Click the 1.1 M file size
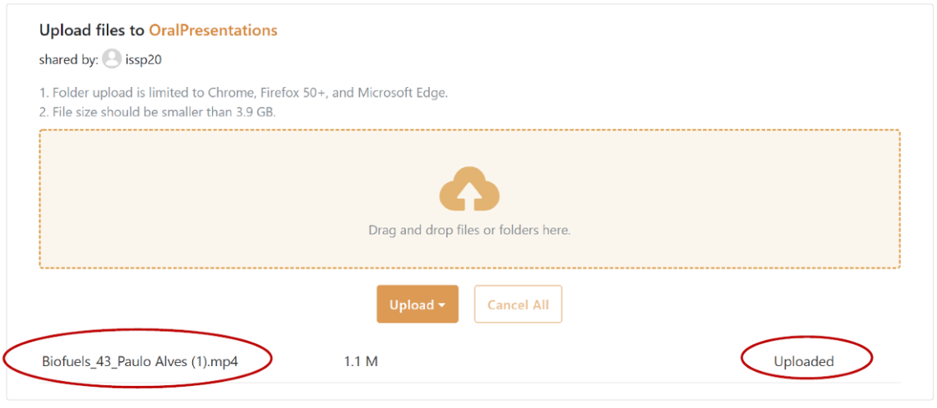The height and width of the screenshot is (408, 937). [x=361, y=361]
